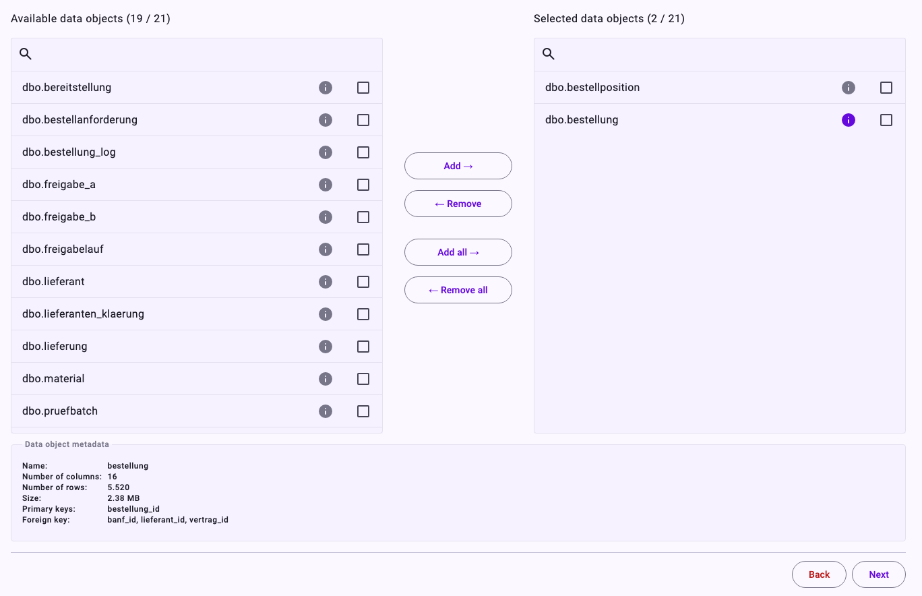Open info icon for dbo.bestellposition

coord(849,88)
